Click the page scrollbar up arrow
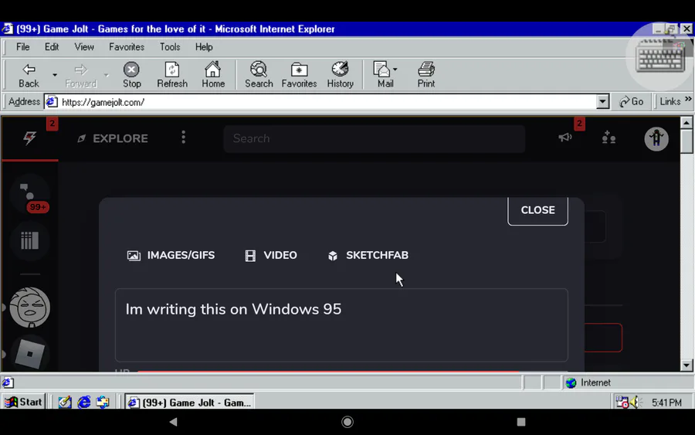This screenshot has height=435, width=695. tap(687, 123)
